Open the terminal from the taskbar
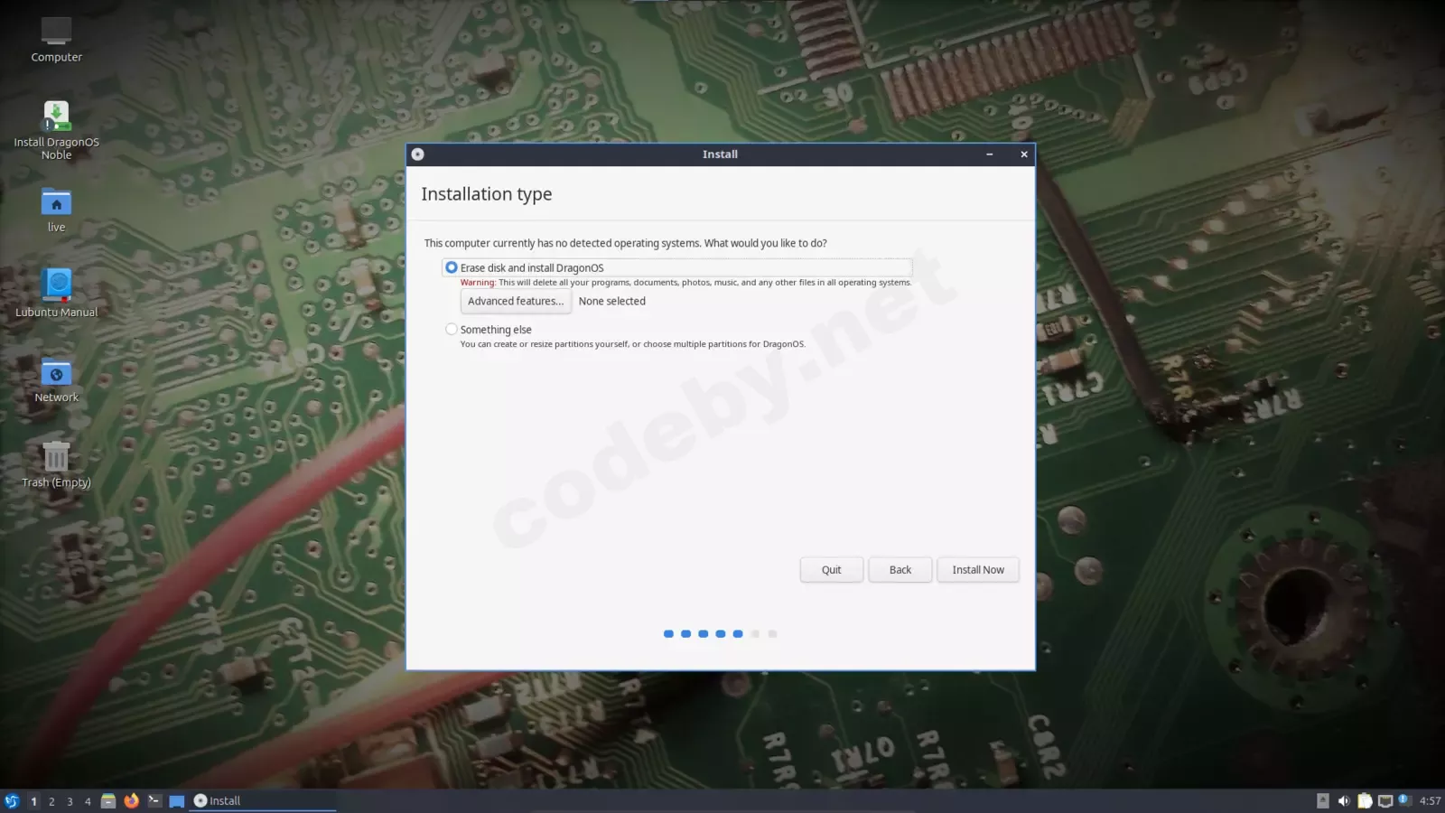The height and width of the screenshot is (813, 1445). point(154,801)
